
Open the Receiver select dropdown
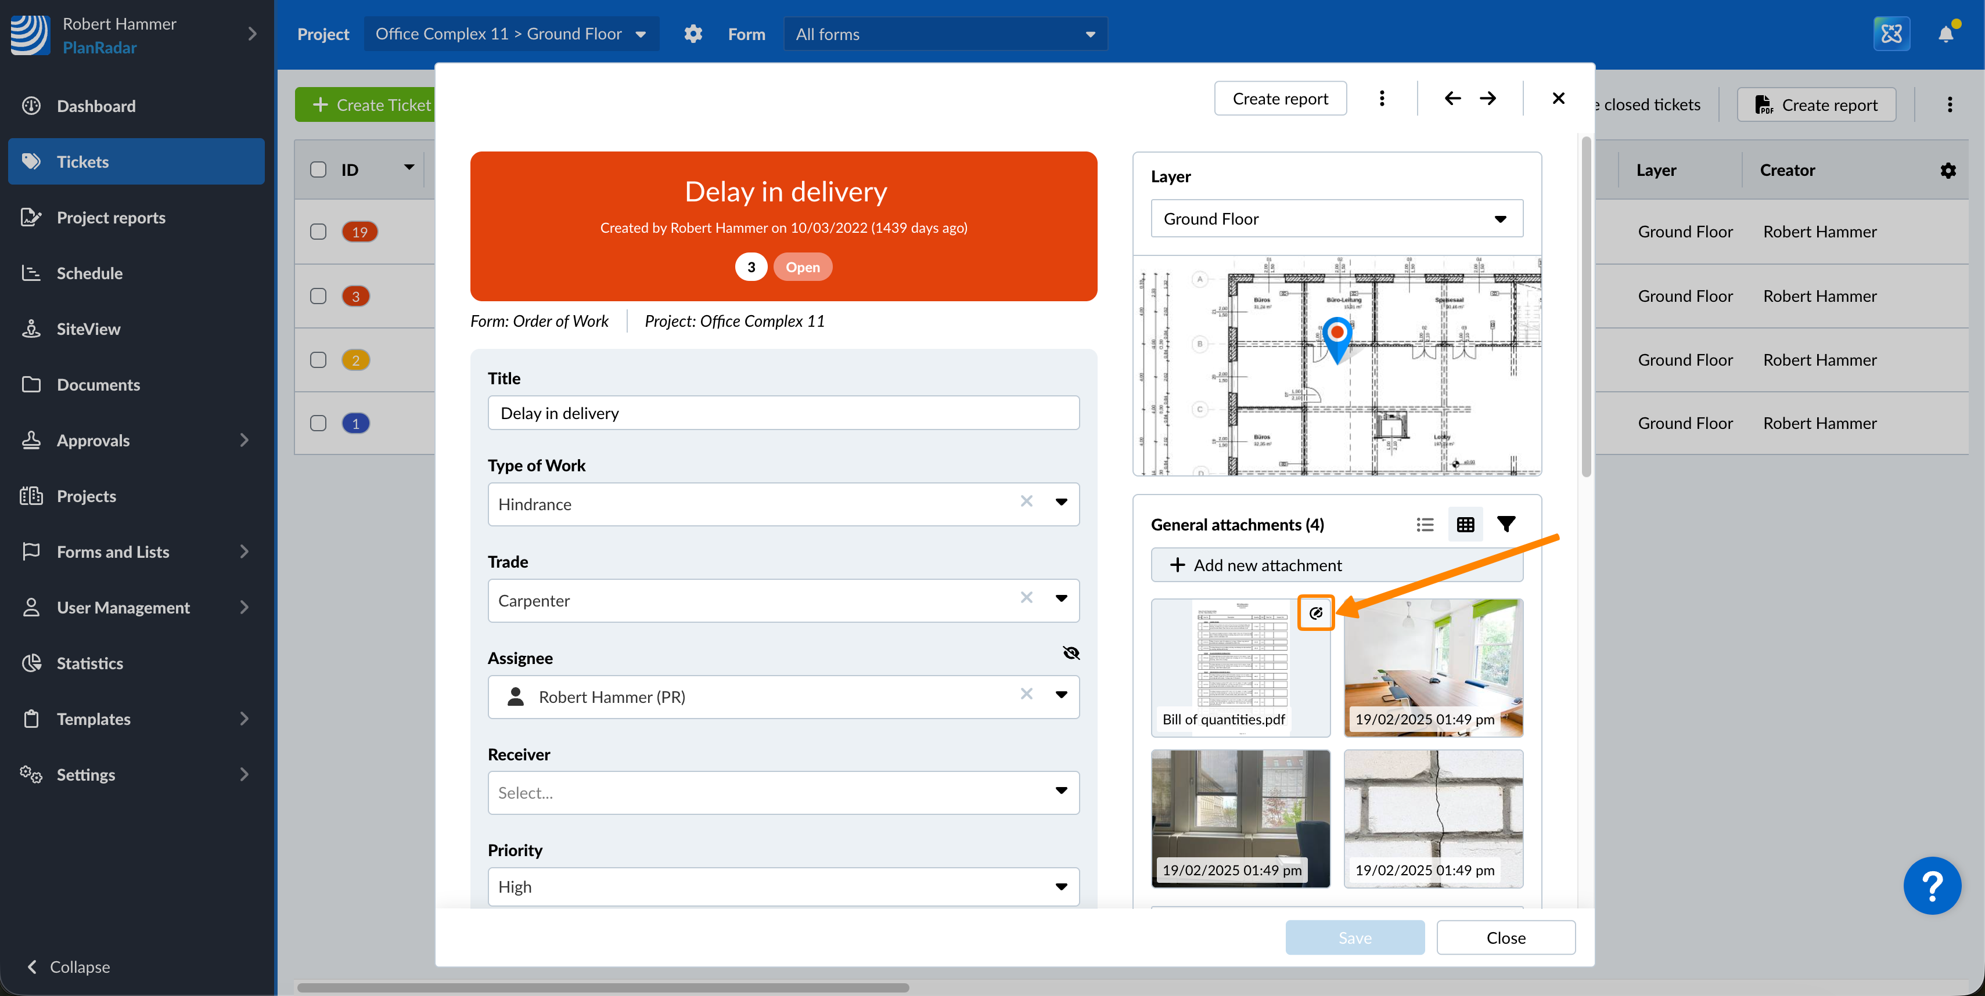click(783, 793)
